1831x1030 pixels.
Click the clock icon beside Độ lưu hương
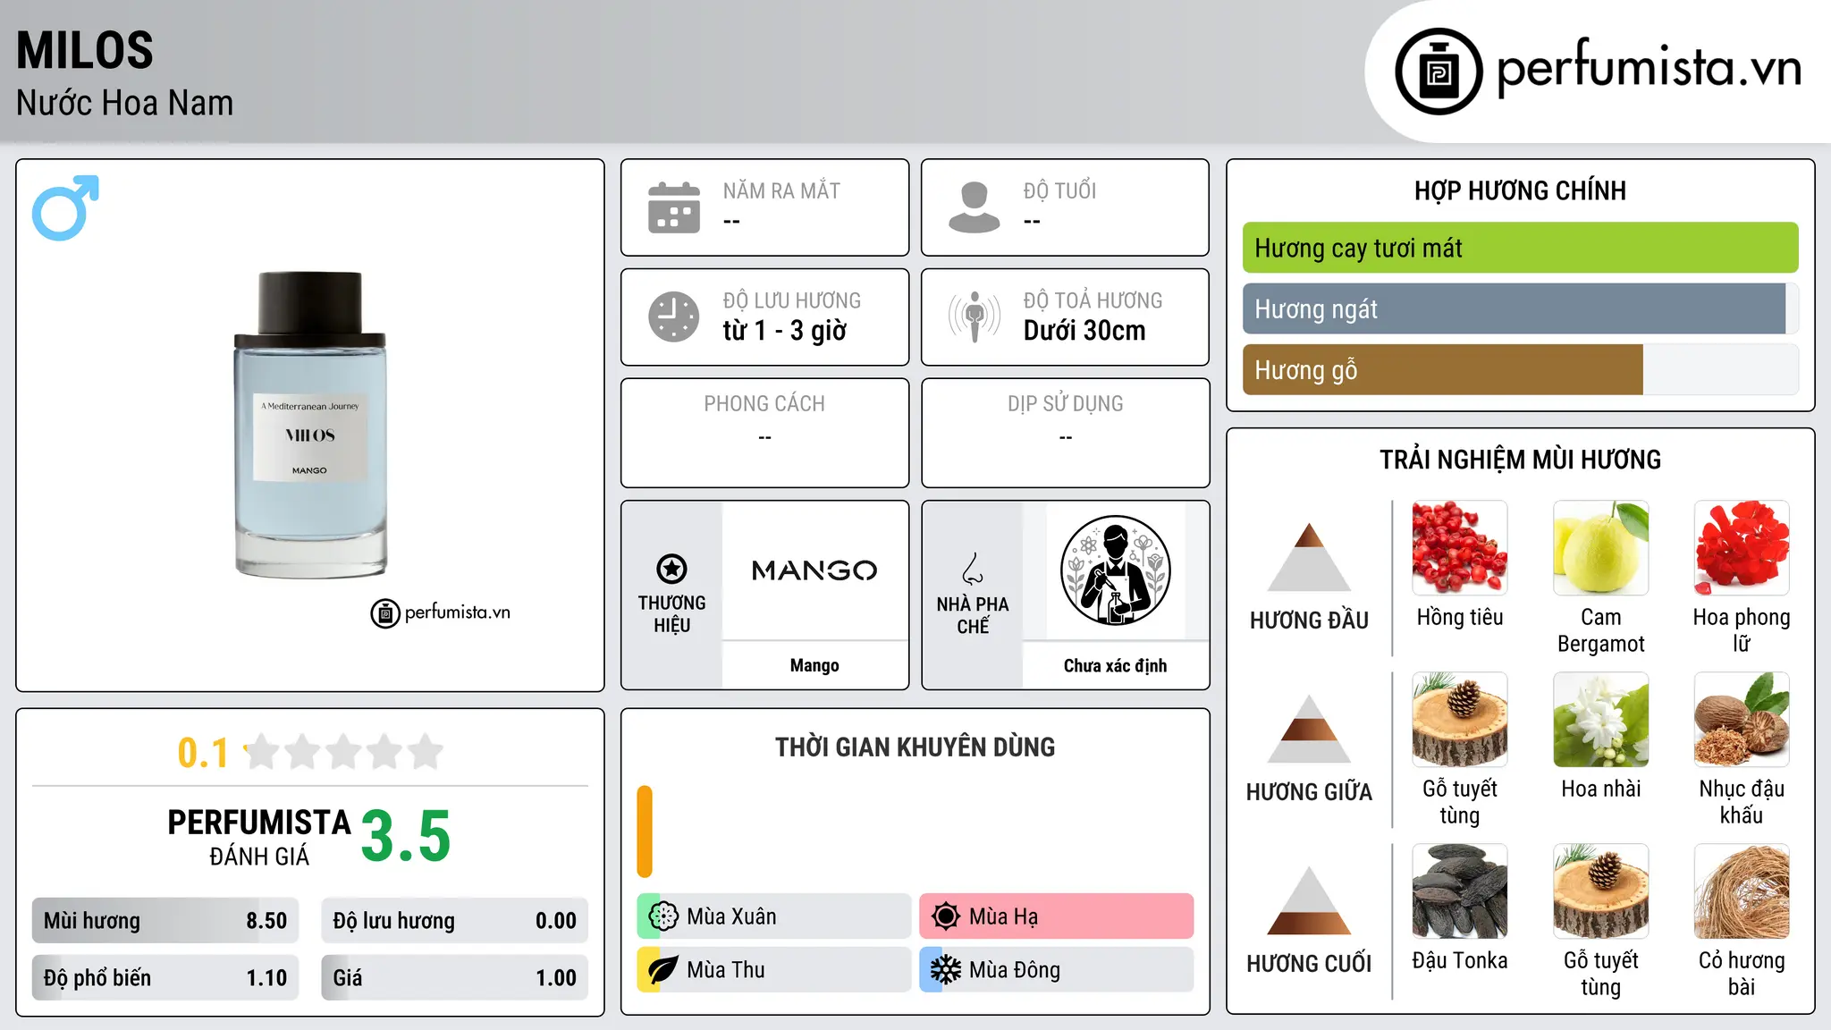pyautogui.click(x=674, y=317)
